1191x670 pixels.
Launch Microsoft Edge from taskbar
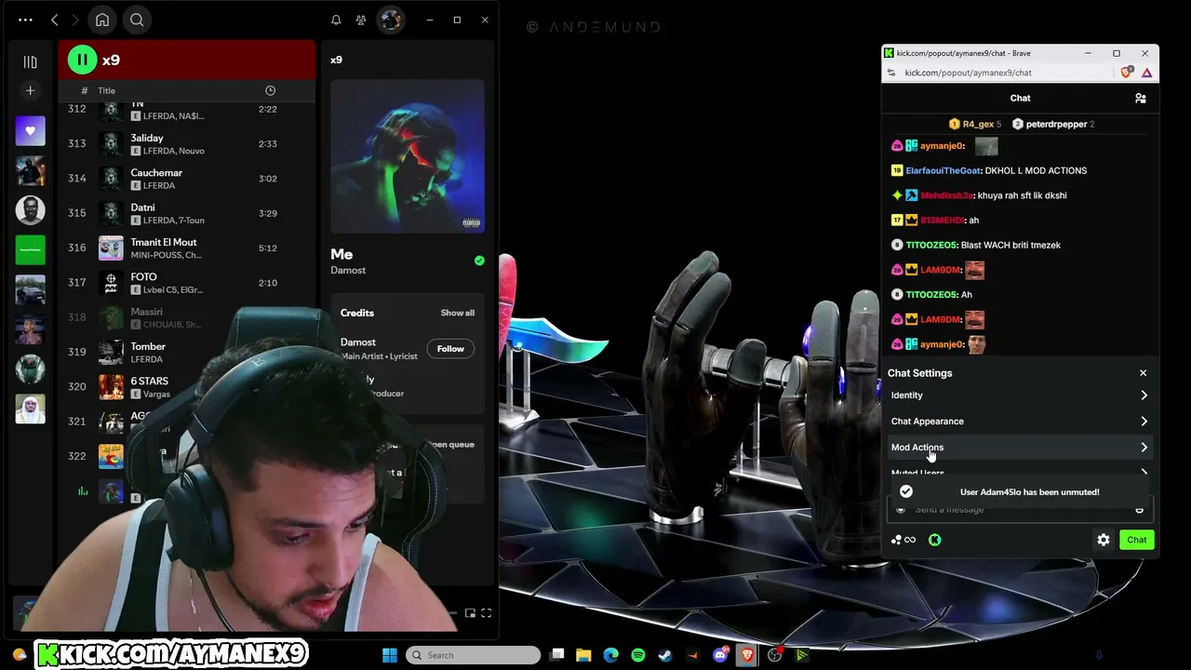coord(610,655)
